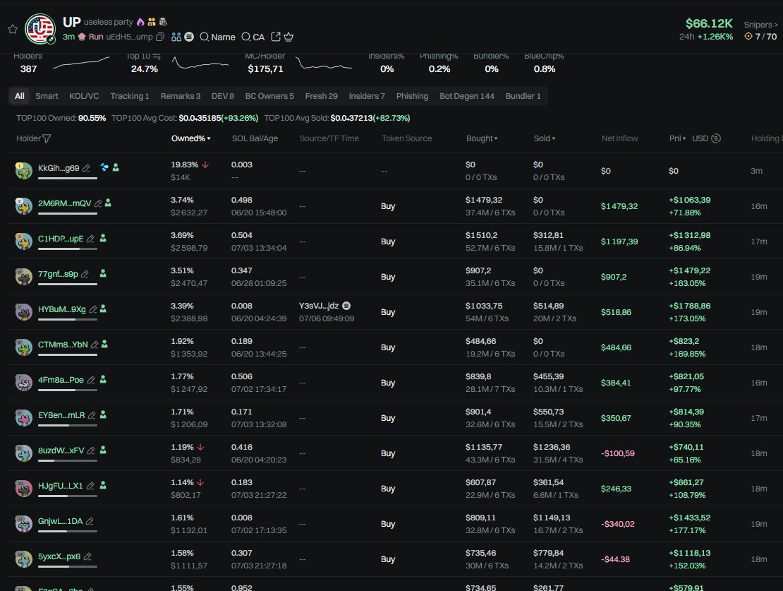Open the Remarks 3 tab
The image size is (783, 591).
point(181,96)
